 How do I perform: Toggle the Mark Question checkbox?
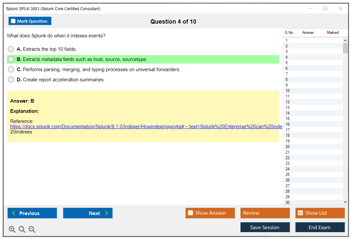13,21
